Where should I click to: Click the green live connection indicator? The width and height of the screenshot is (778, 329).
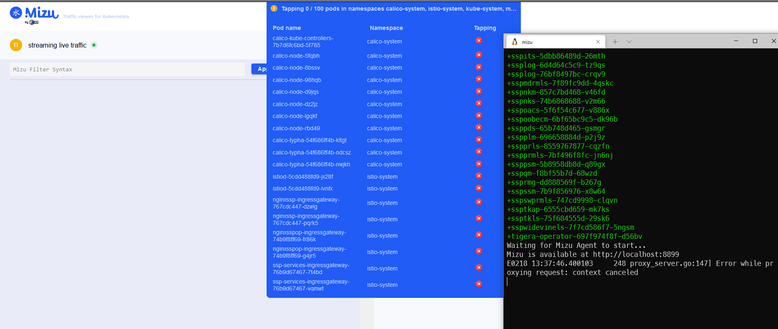[x=94, y=45]
